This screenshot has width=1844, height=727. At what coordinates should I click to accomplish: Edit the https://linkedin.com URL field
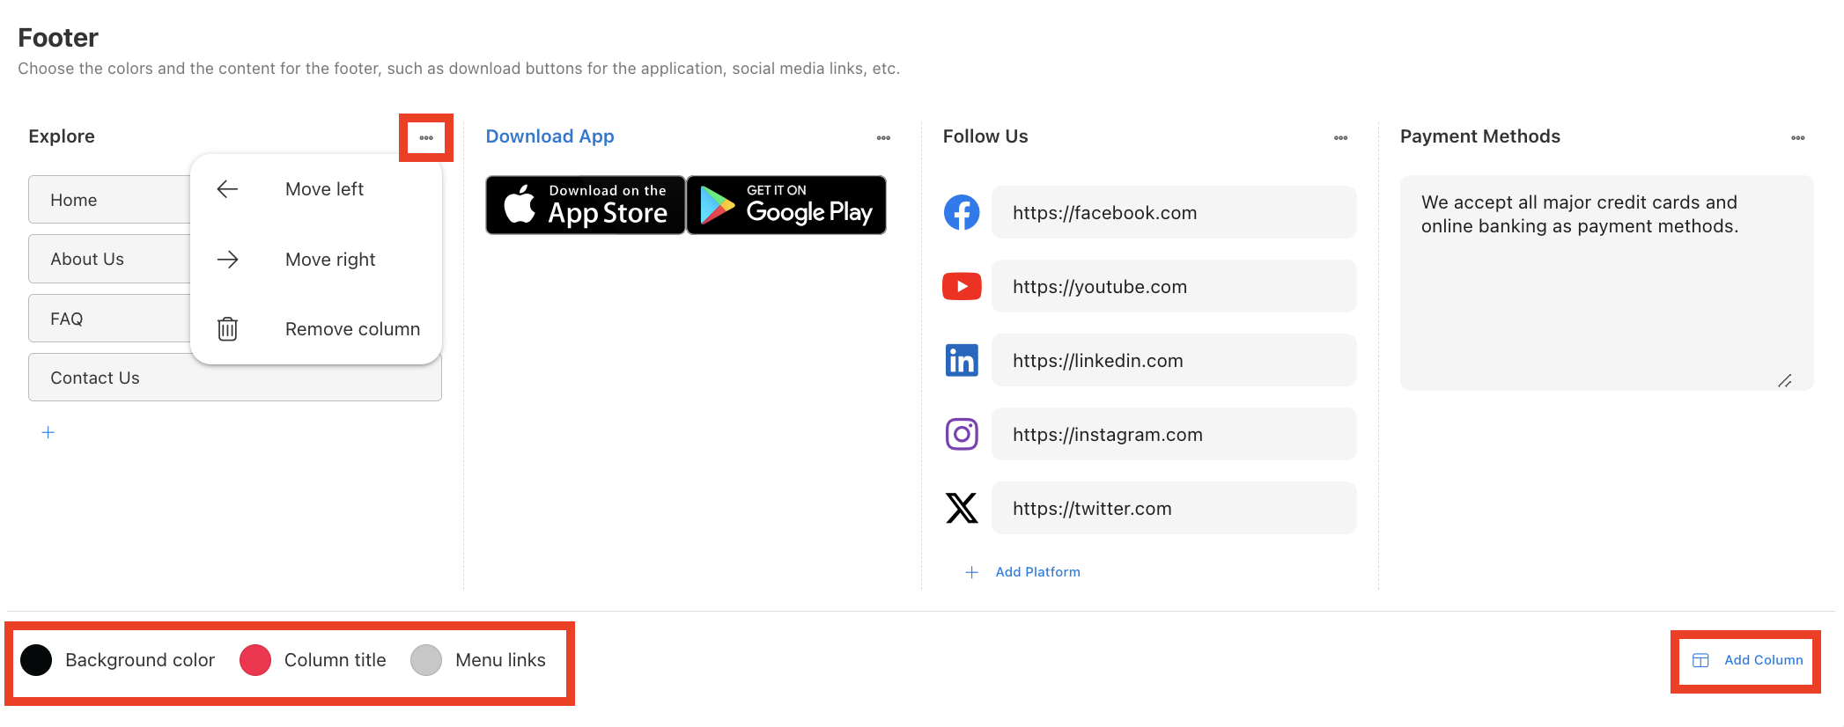(x=1174, y=360)
